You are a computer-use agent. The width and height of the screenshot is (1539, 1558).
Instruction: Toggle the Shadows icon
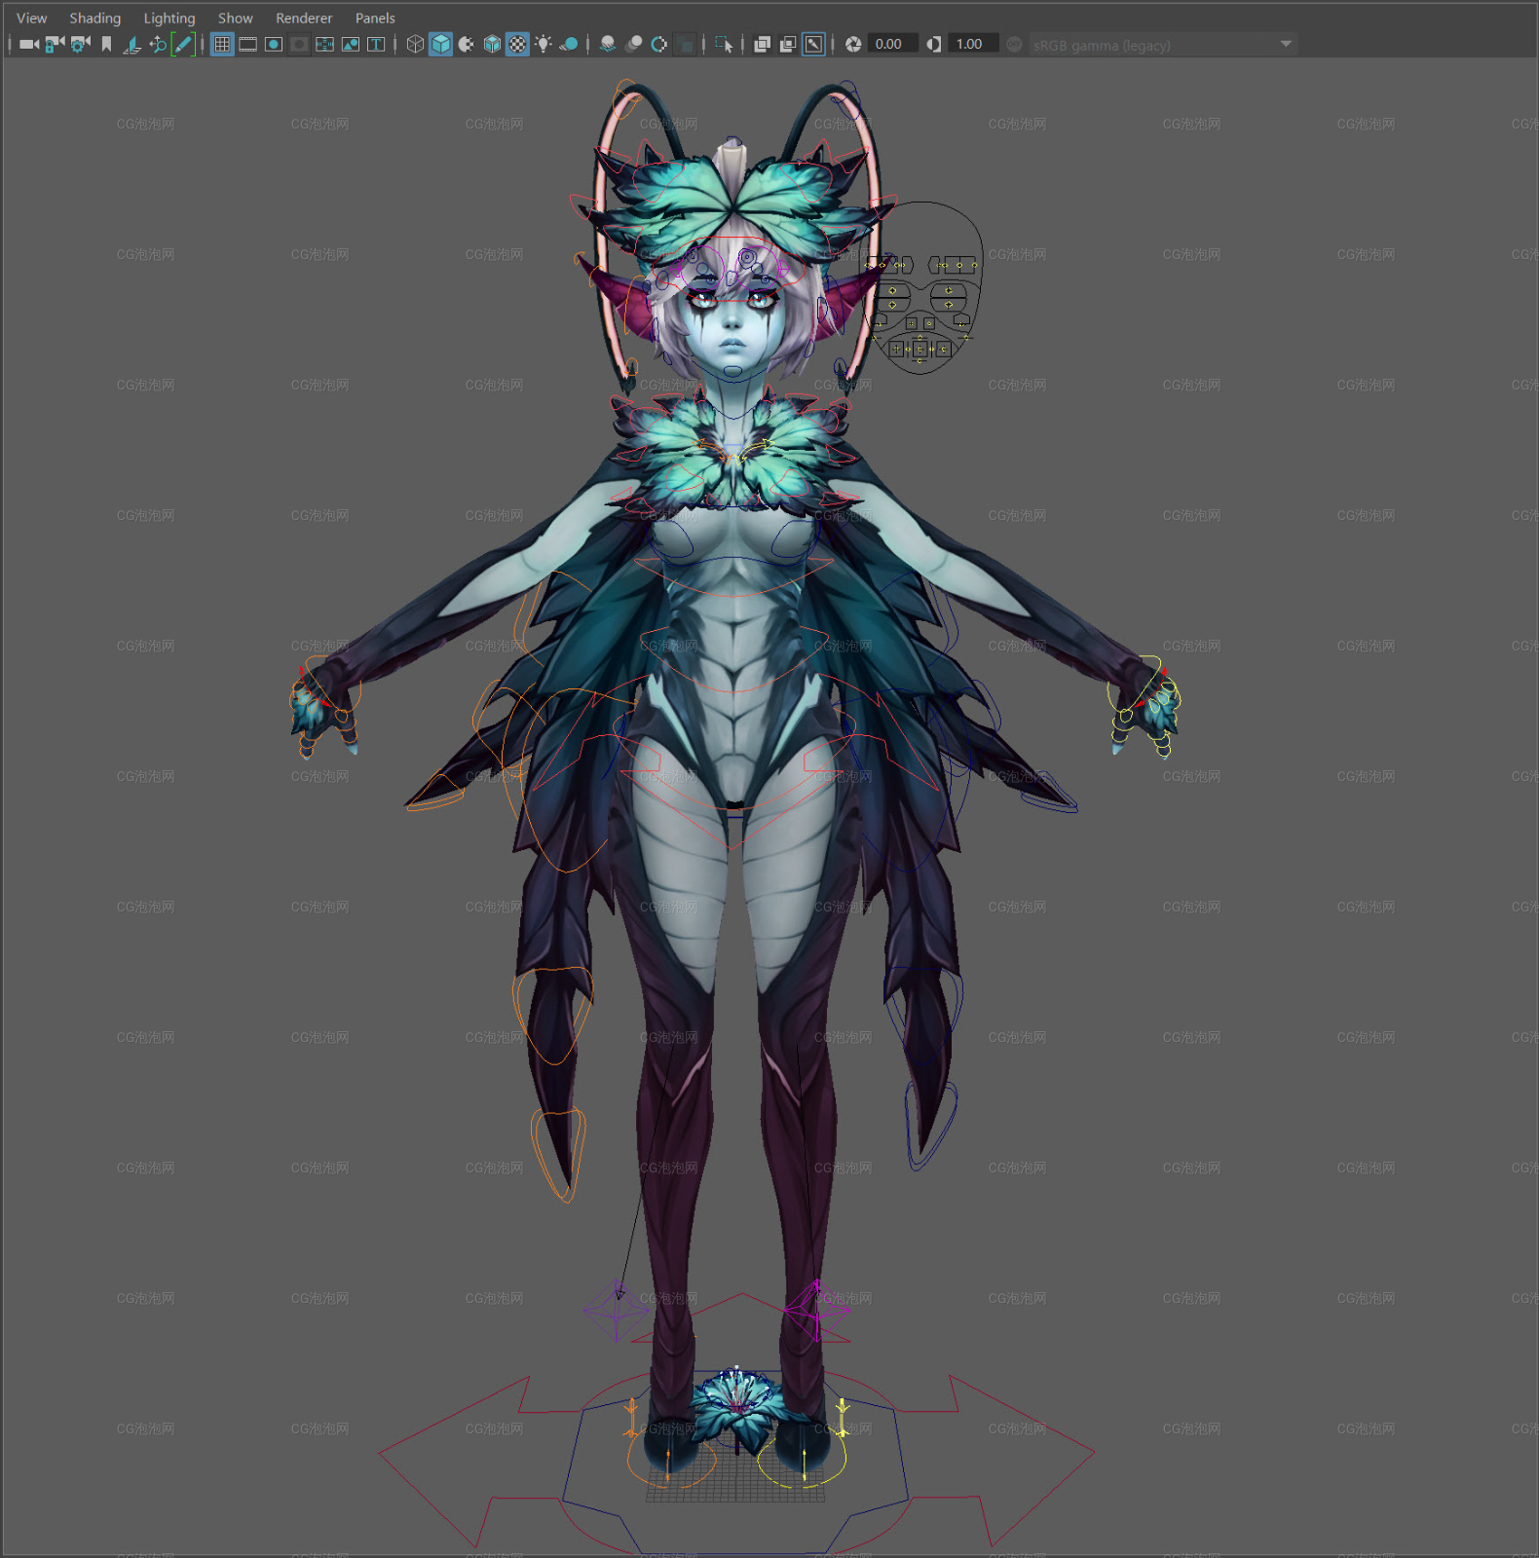coord(569,44)
